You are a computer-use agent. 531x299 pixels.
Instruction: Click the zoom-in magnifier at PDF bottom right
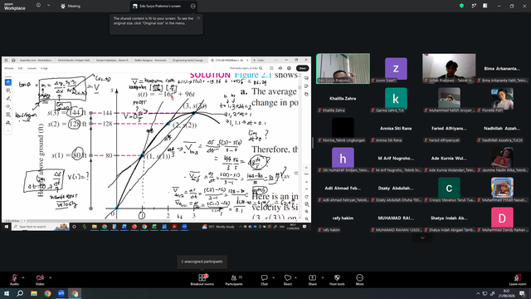coord(306,212)
